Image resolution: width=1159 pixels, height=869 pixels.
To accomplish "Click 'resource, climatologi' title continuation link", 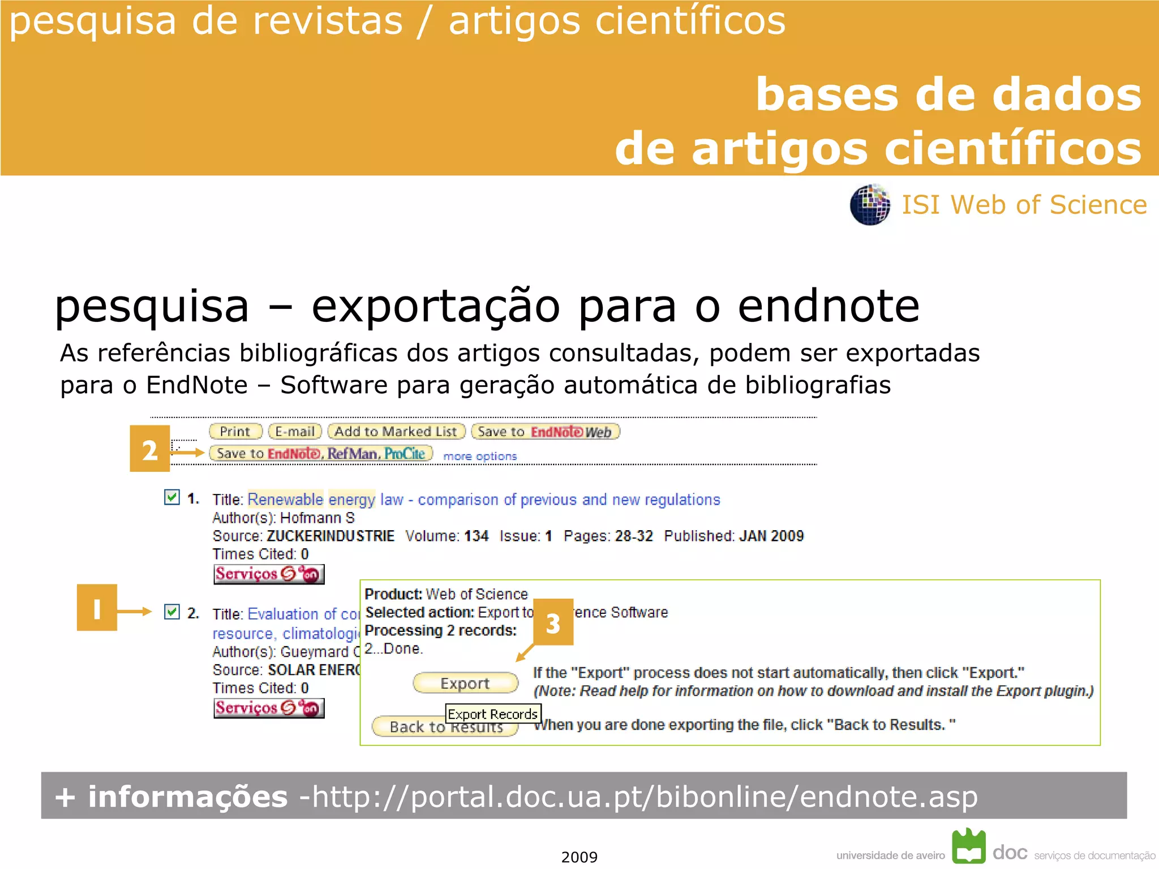I will [x=286, y=634].
